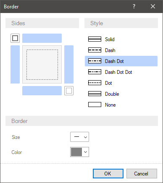The width and height of the screenshot is (163, 183).
Task: Select the Solid line style icon
Action: (95, 39)
